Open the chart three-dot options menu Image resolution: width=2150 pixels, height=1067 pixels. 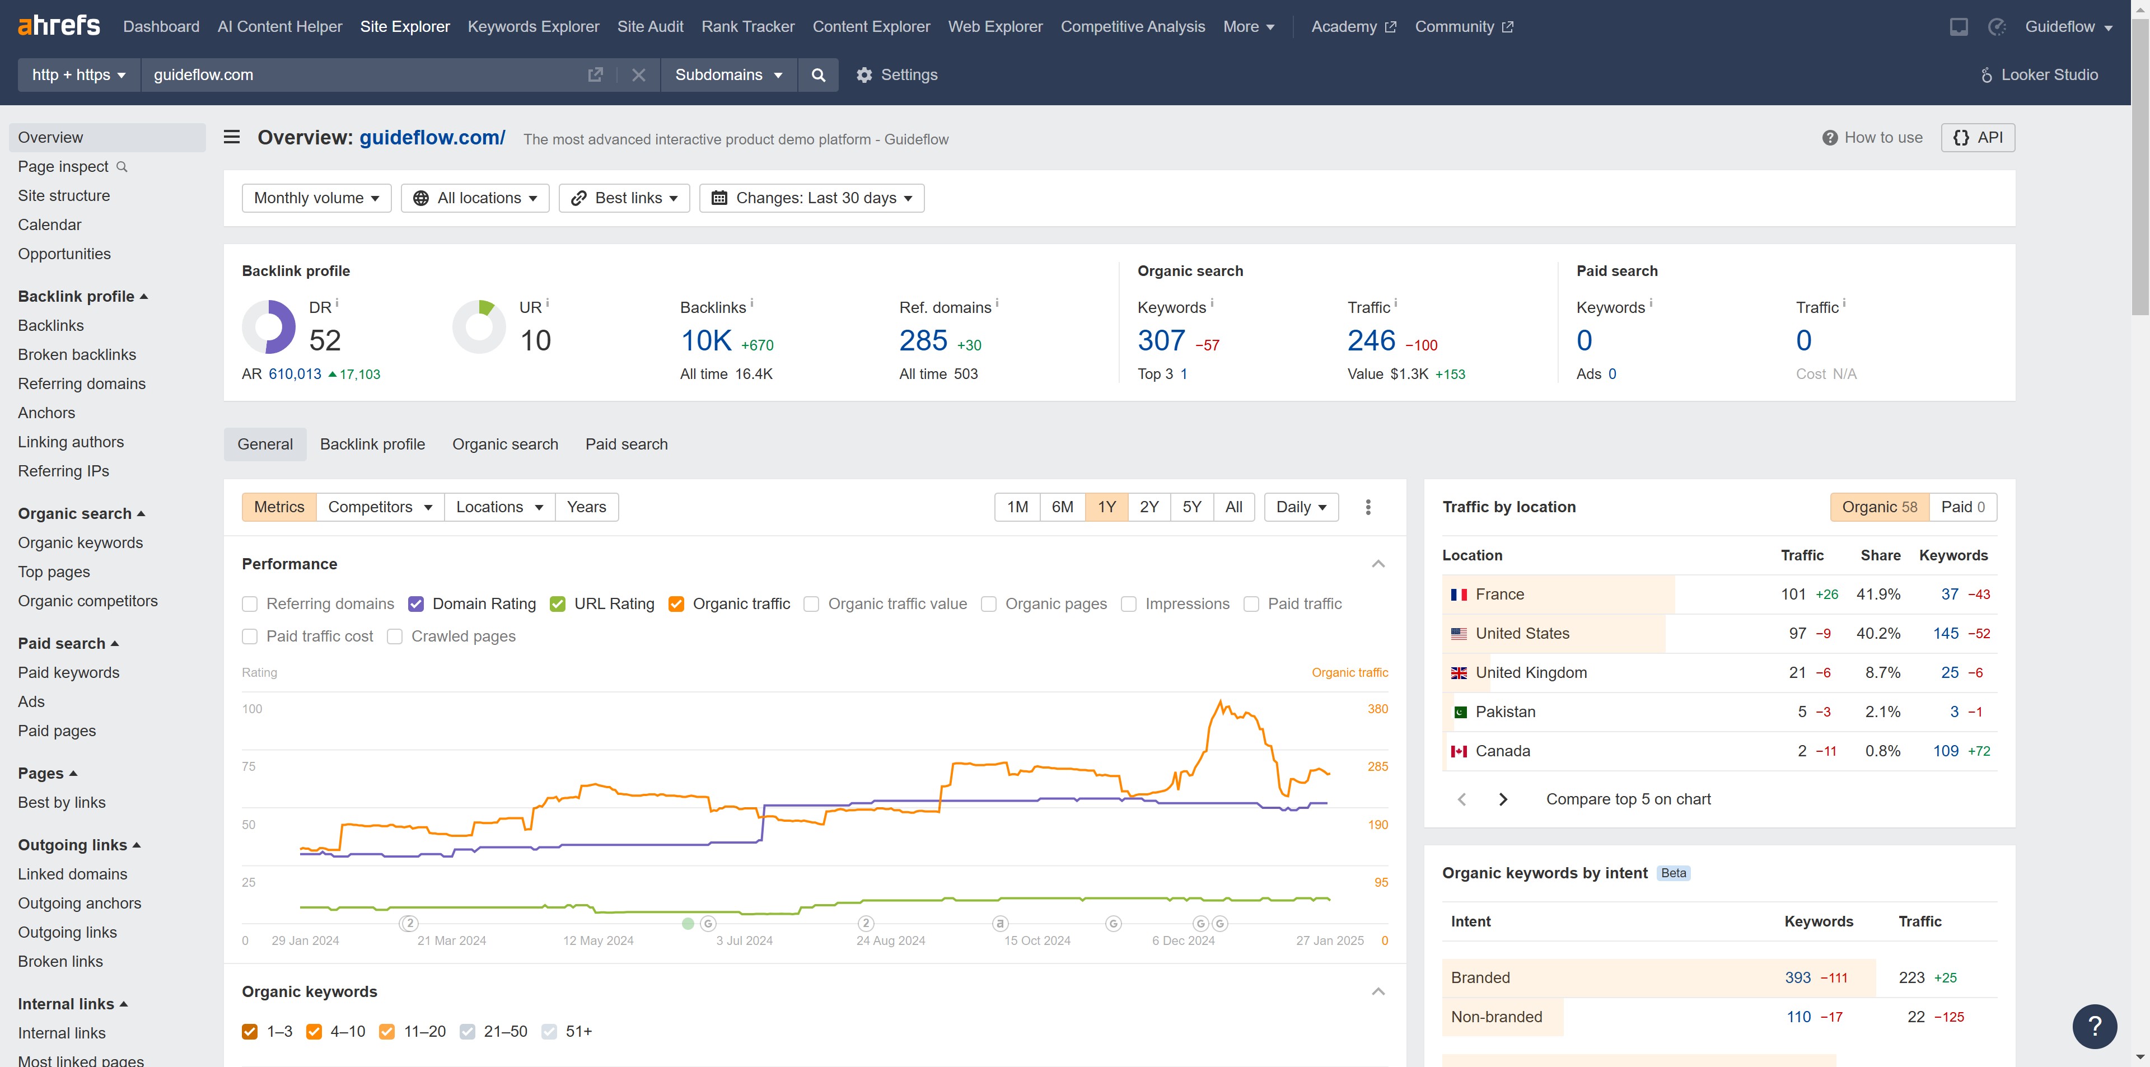[x=1368, y=507]
